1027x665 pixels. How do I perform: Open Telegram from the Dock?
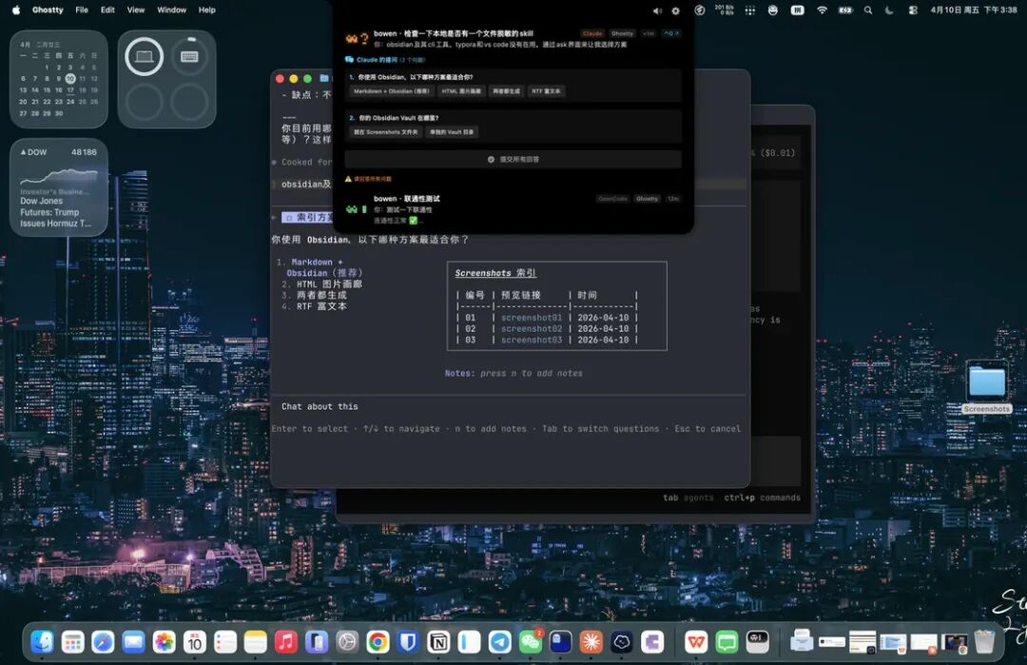pos(499,642)
